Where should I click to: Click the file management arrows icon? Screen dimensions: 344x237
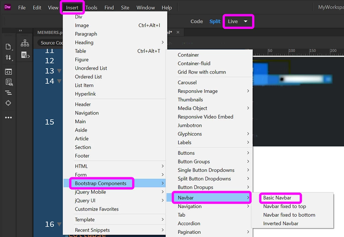point(8,57)
